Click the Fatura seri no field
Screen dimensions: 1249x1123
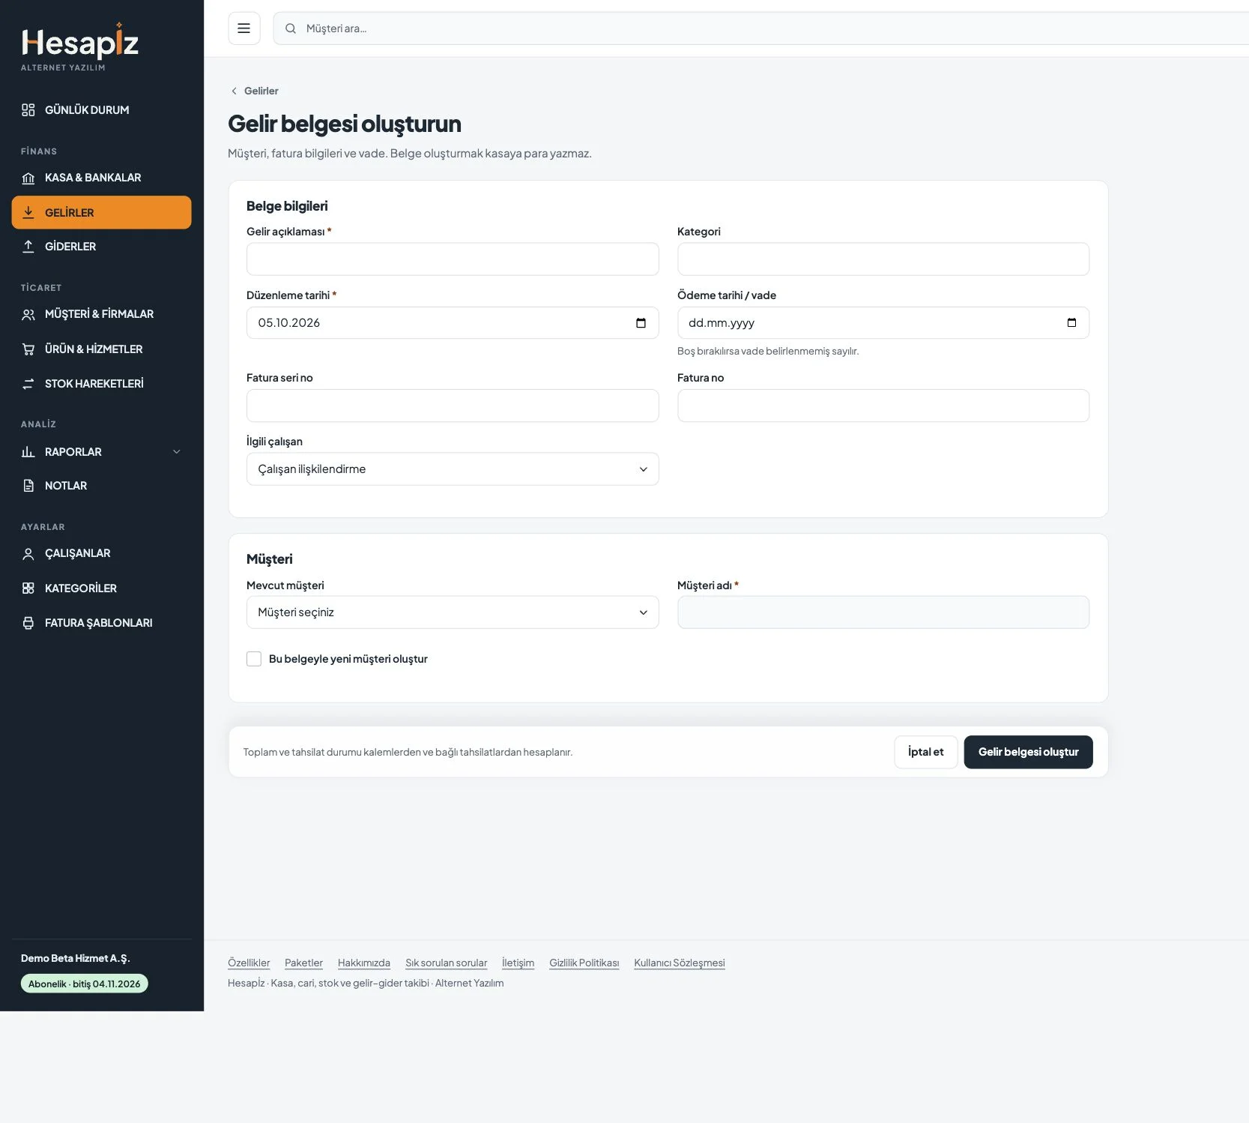(453, 406)
